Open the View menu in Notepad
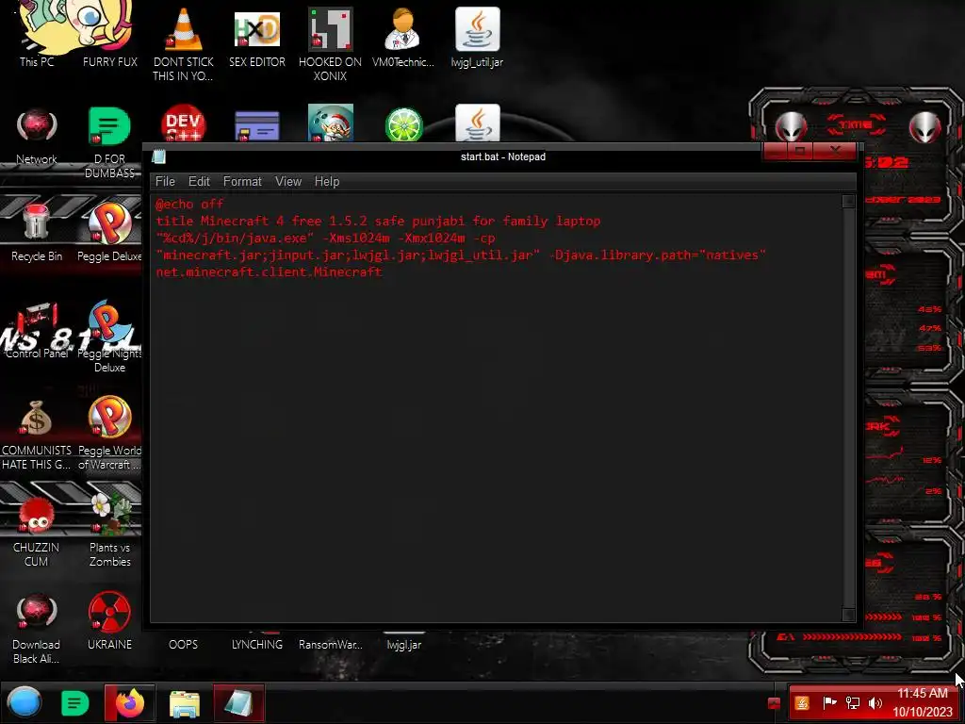This screenshot has width=965, height=724. 288,182
